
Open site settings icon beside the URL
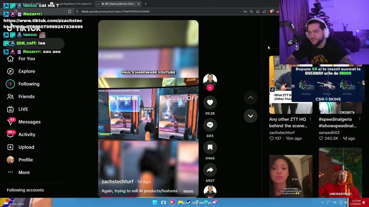point(77,11)
